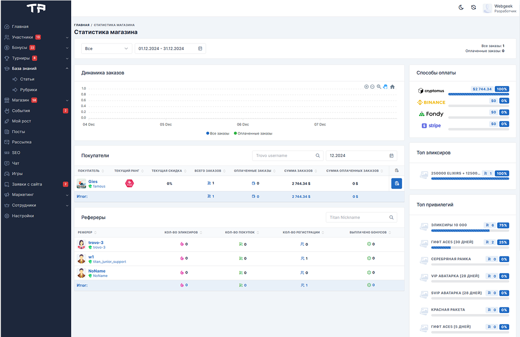Toggle the "Все заказы" chart legend series
This screenshot has height=337, width=520.
[x=217, y=133]
